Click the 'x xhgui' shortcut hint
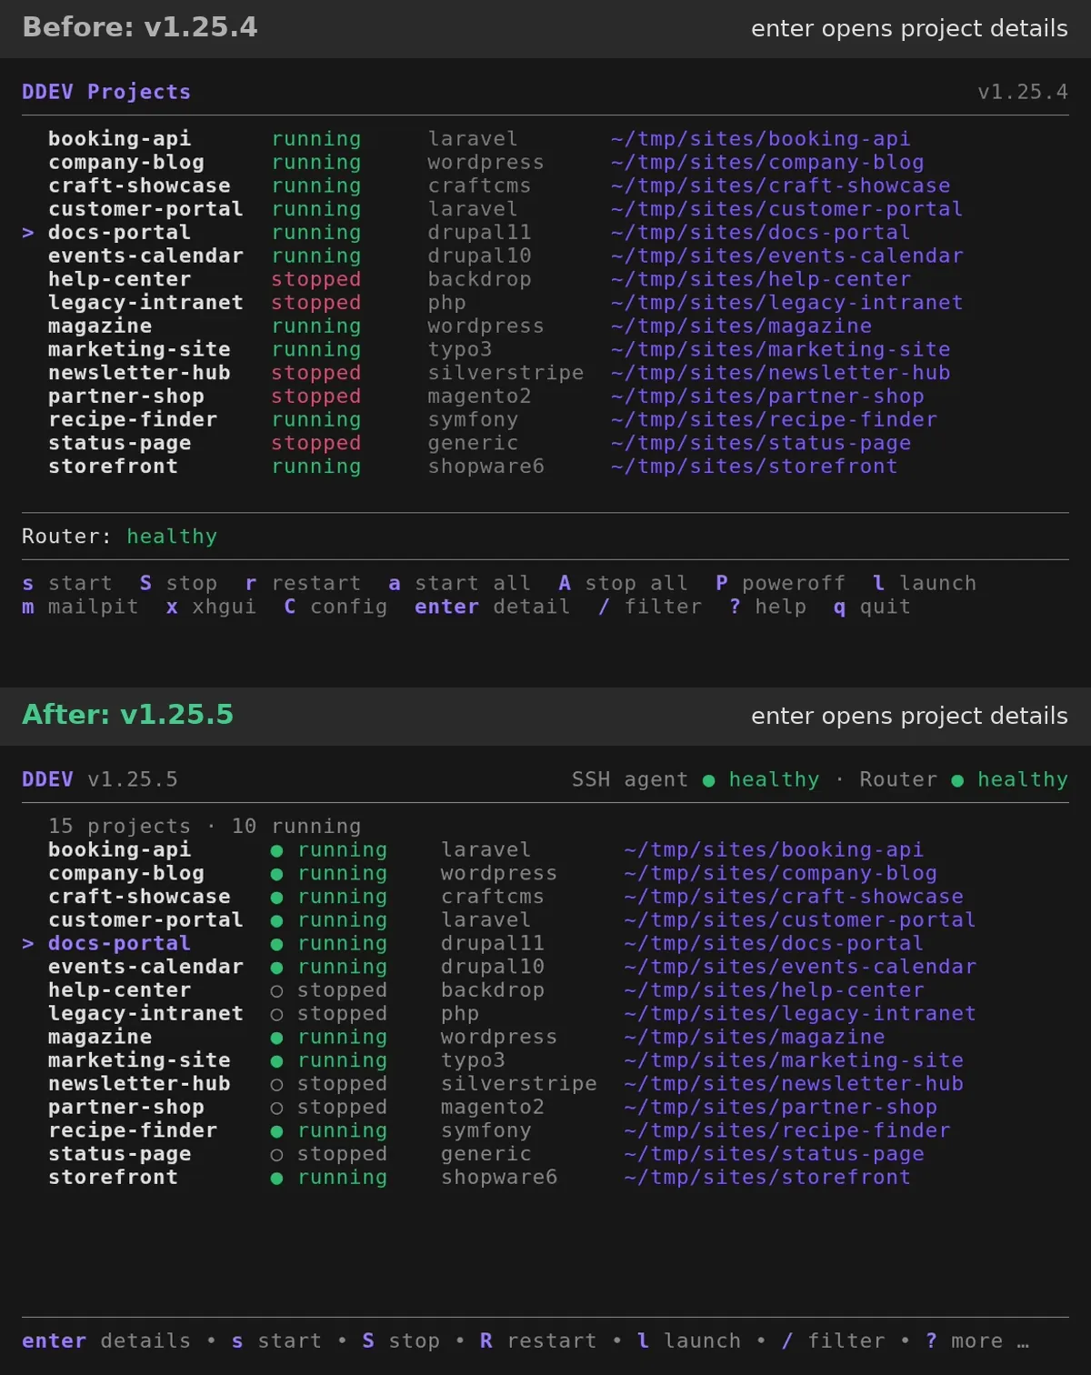Image resolution: width=1091 pixels, height=1375 pixels. 211,607
